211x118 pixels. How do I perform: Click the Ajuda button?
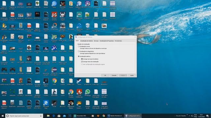tap(132, 75)
